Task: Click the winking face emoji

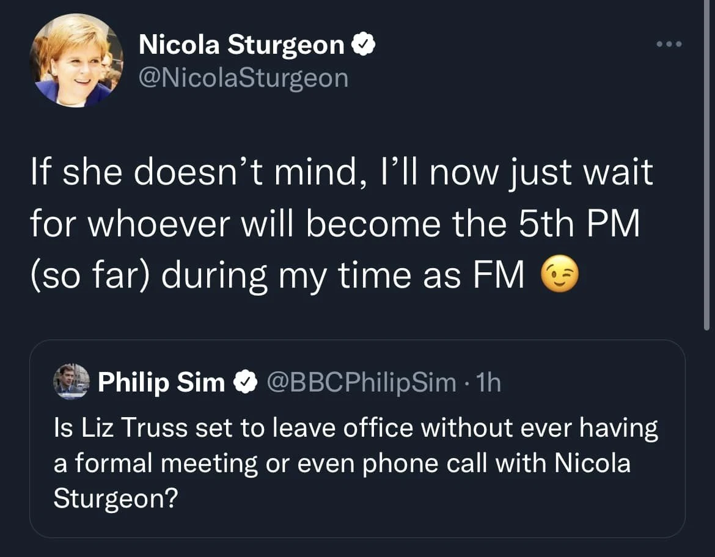Action: [x=559, y=277]
